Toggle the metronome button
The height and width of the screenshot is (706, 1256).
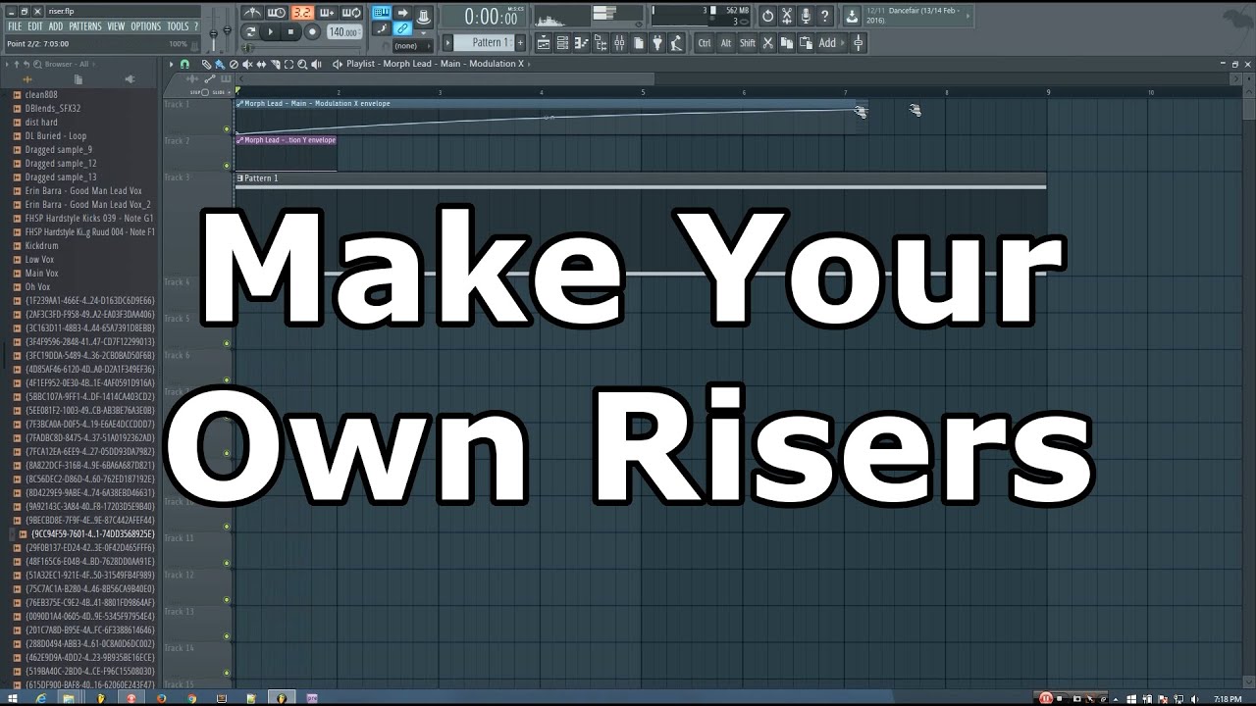[x=253, y=13]
